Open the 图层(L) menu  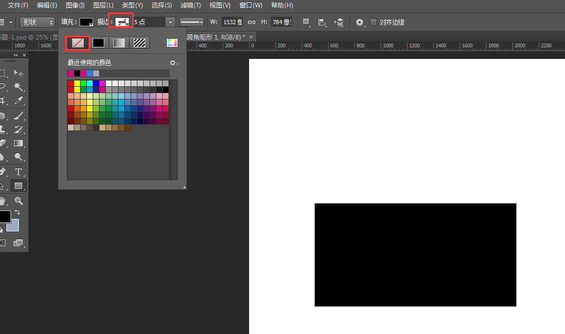(103, 5)
